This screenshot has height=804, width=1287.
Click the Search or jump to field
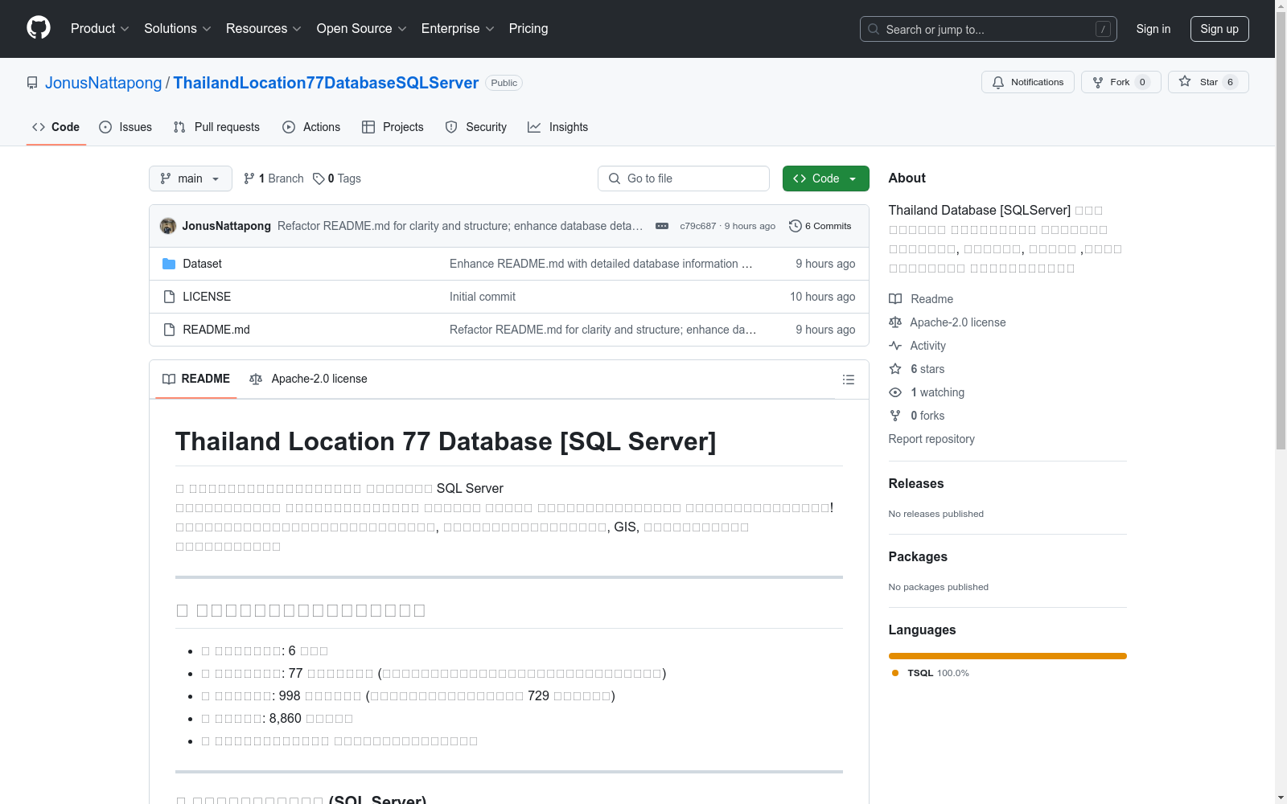[x=988, y=29]
